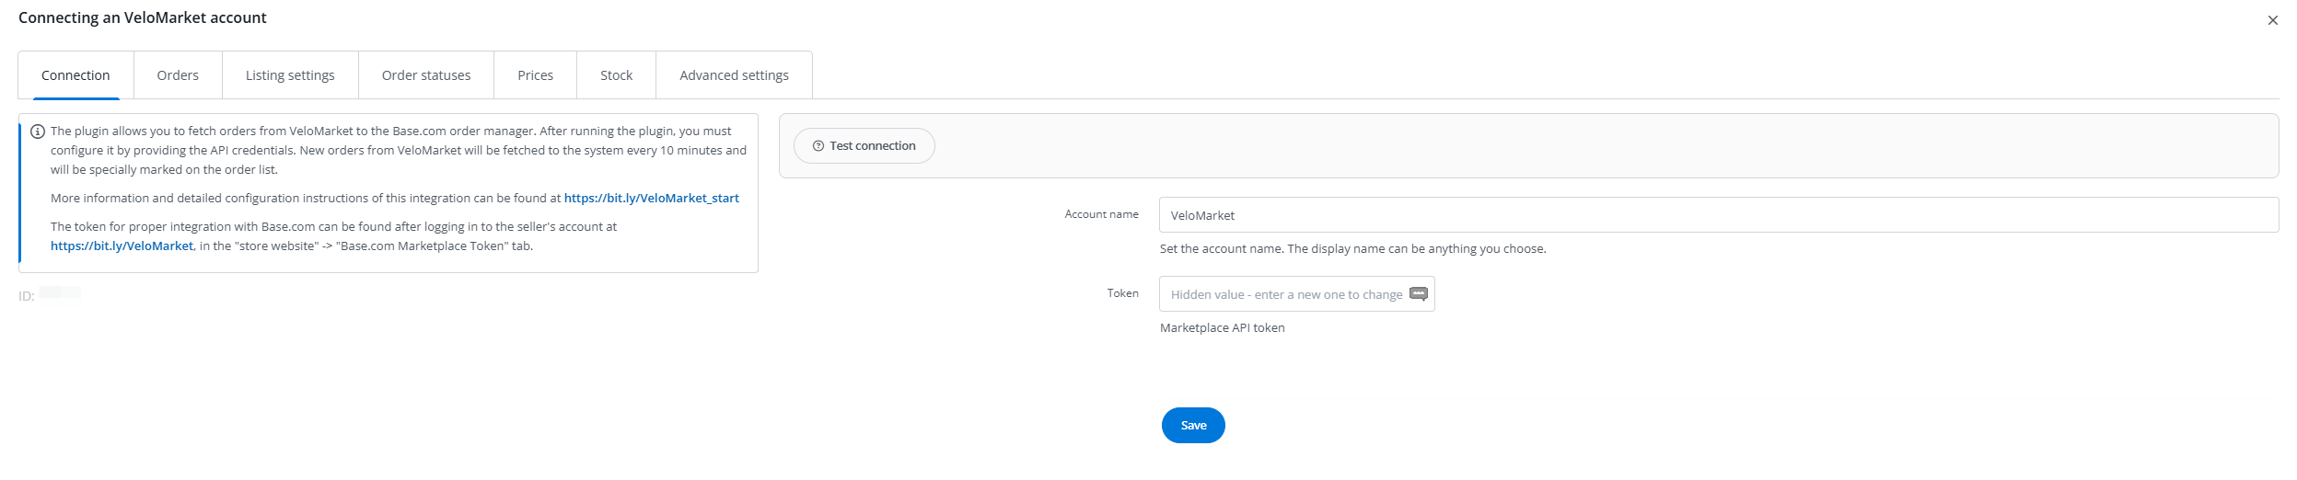Close the VeloMarket connection dialog

[x=2273, y=20]
